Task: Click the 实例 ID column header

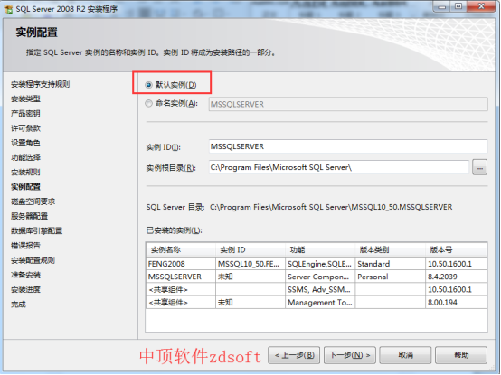Action: pos(250,250)
